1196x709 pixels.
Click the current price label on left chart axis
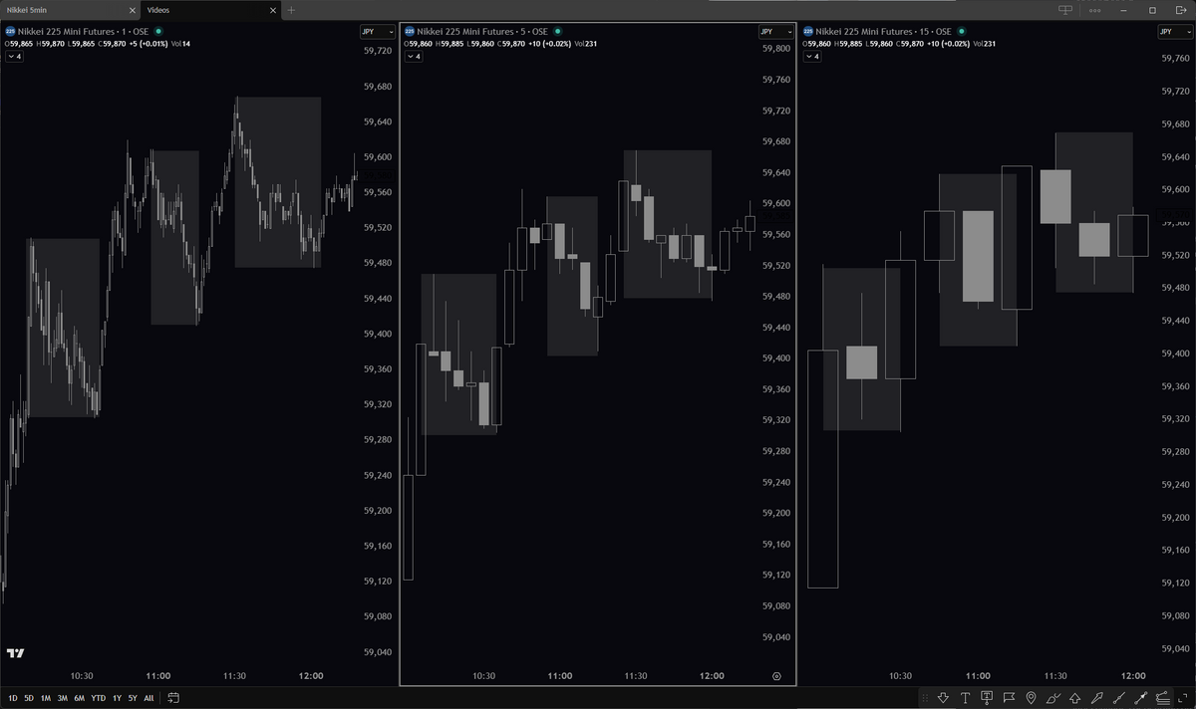(378, 177)
